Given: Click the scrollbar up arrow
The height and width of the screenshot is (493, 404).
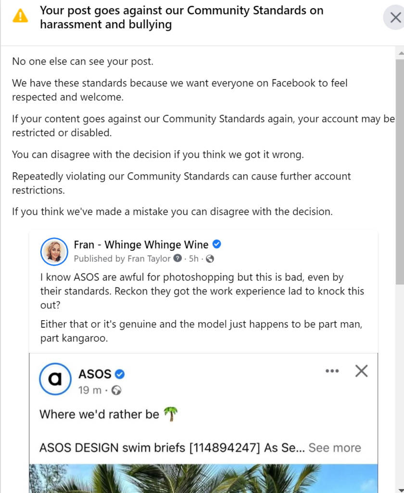Looking at the screenshot, I should pyautogui.click(x=401, y=53).
